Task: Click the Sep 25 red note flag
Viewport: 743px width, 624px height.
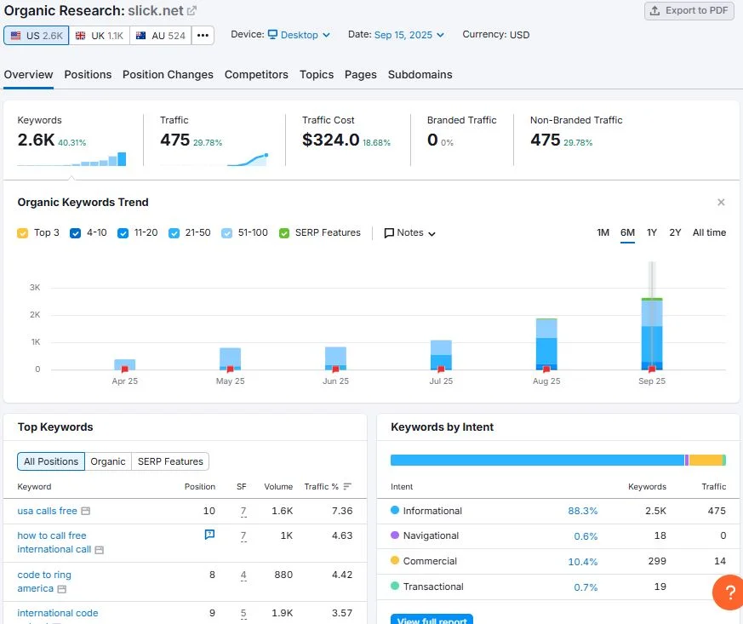Action: (652, 369)
